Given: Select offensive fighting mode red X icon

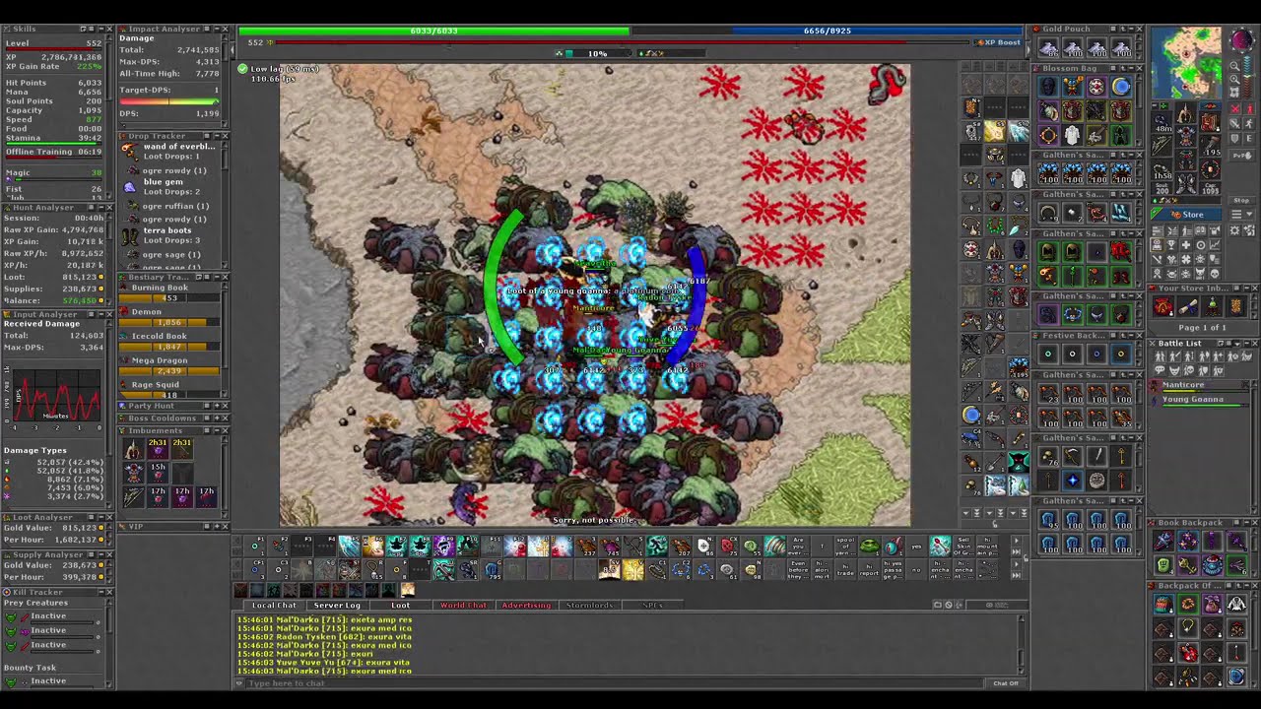Looking at the screenshot, I should [1235, 108].
